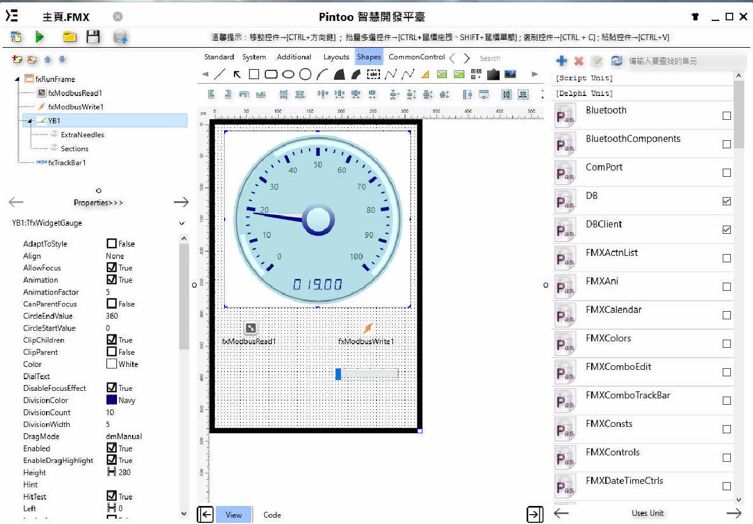Viewport: 753px width, 524px height.
Task: Check the FMXColors unit checkbox
Action: (x=726, y=344)
